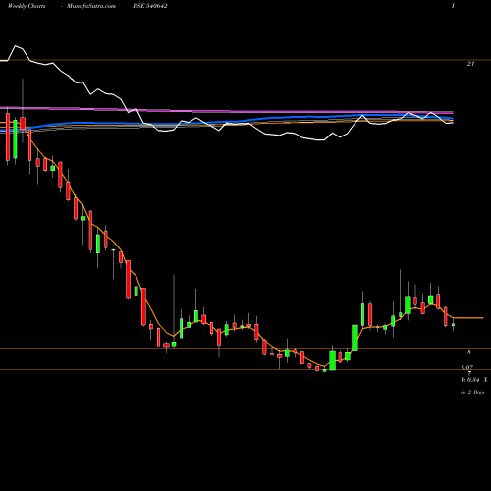Click the '9.07' current price label
The height and width of the screenshot is (491, 491).
click(x=466, y=367)
